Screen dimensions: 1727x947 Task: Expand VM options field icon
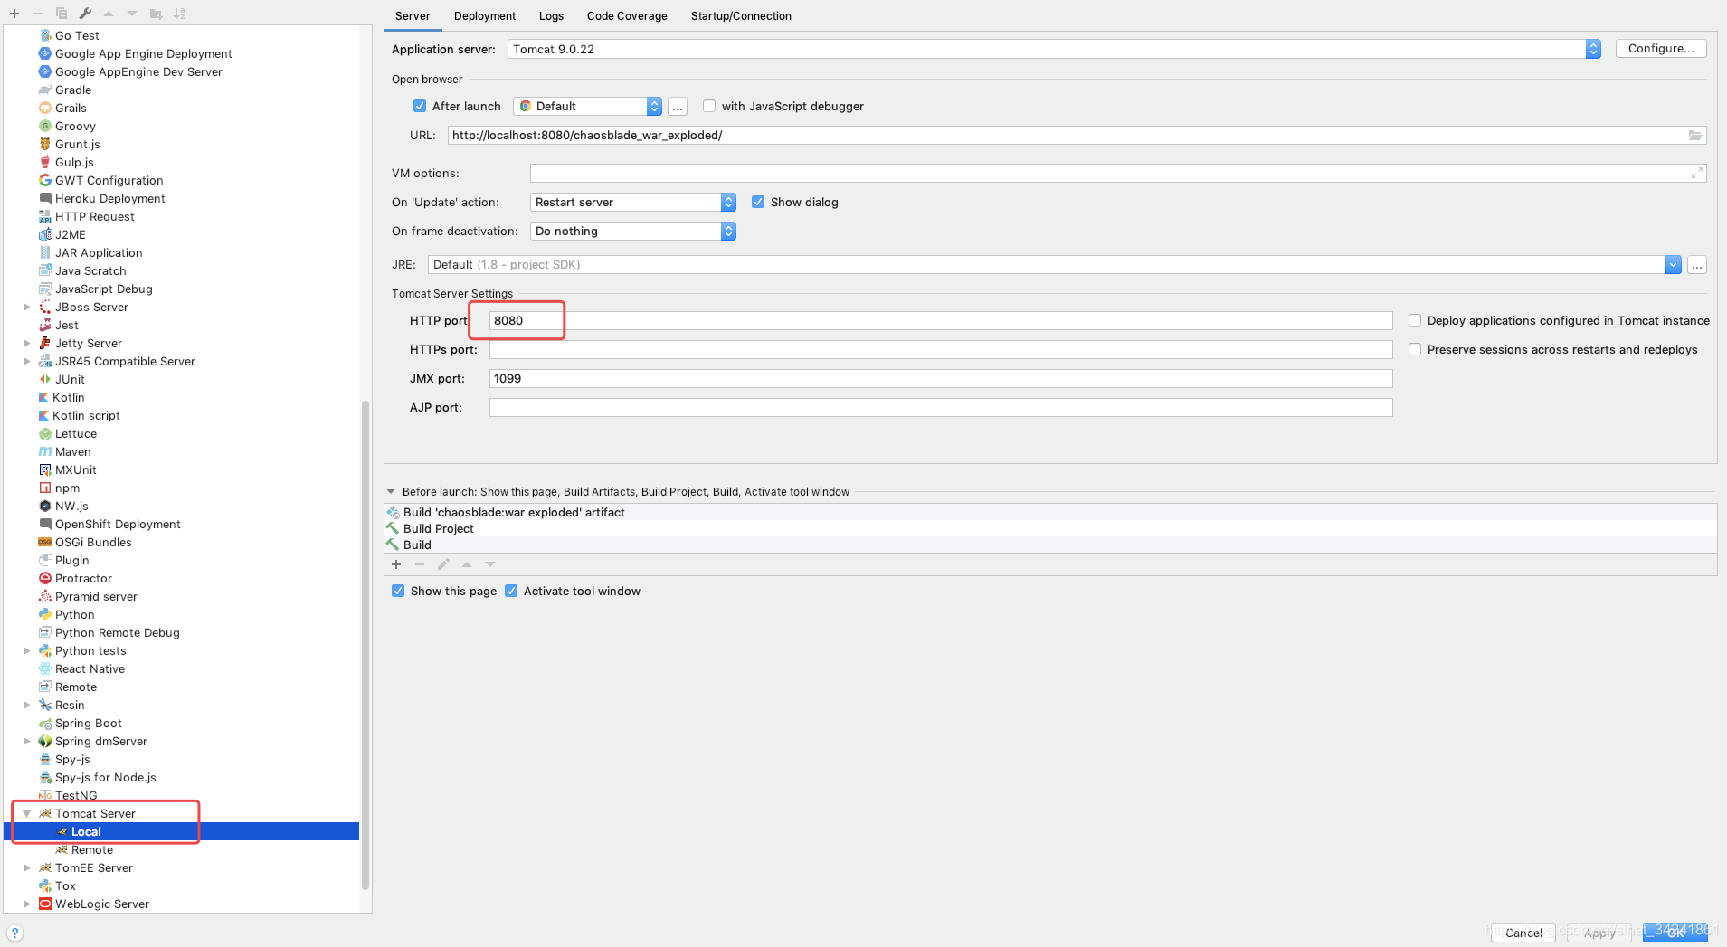click(x=1697, y=173)
